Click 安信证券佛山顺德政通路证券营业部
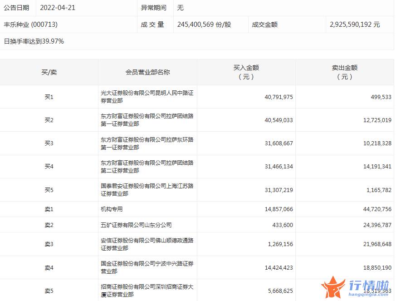 147,244
